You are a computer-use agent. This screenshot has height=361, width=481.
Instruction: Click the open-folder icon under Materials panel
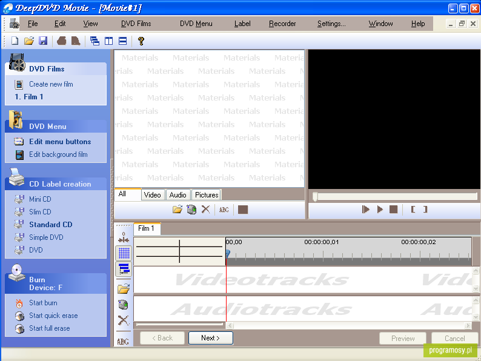coord(177,210)
